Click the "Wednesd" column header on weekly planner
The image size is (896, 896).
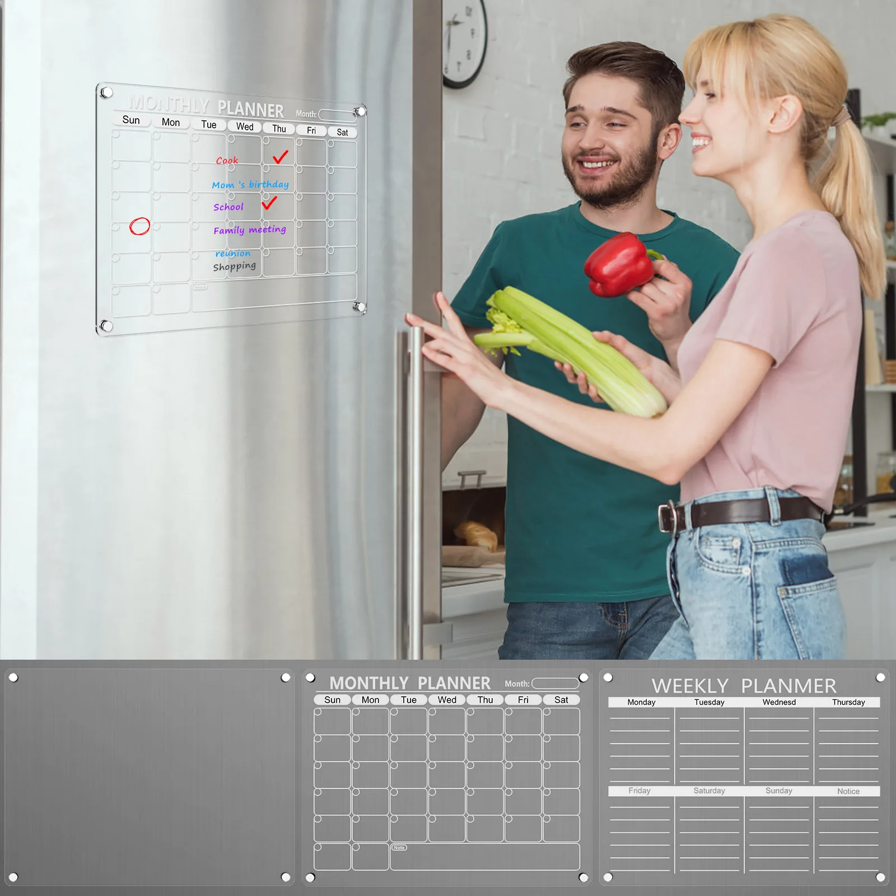[x=779, y=702]
